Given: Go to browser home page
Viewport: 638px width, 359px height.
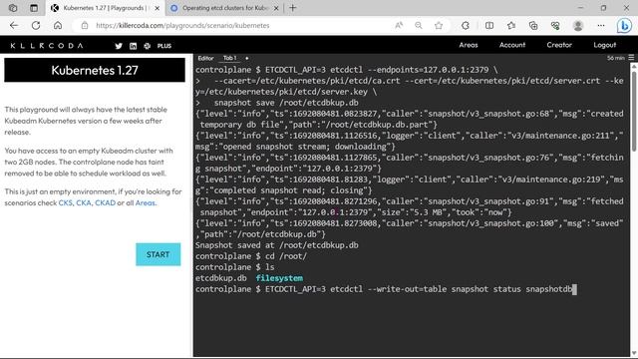Looking at the screenshot, I should (x=58, y=25).
